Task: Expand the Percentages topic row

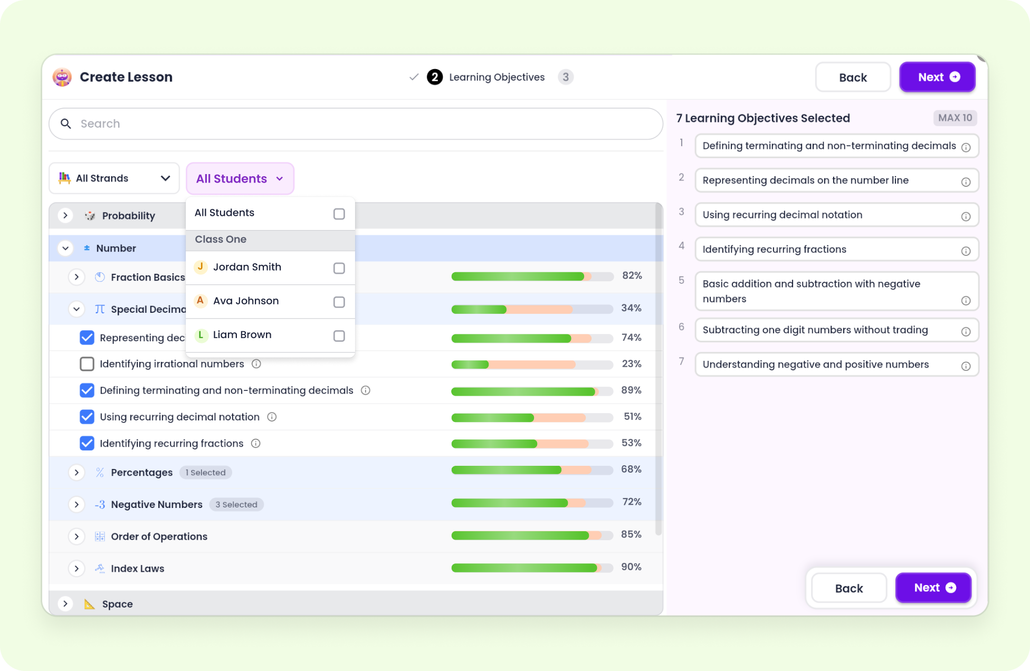Action: (77, 473)
